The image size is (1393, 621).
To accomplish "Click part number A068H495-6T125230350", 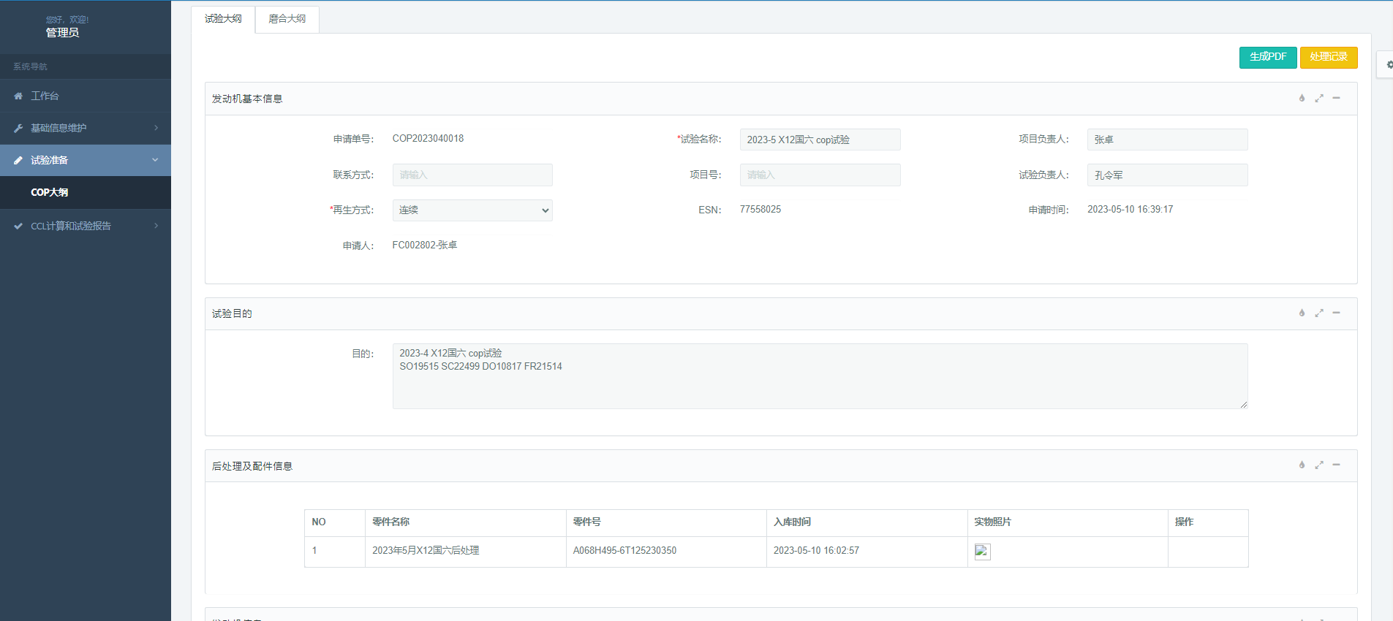I will (624, 550).
